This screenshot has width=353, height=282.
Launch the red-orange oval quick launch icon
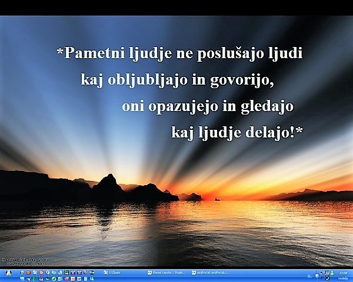click(29, 272)
